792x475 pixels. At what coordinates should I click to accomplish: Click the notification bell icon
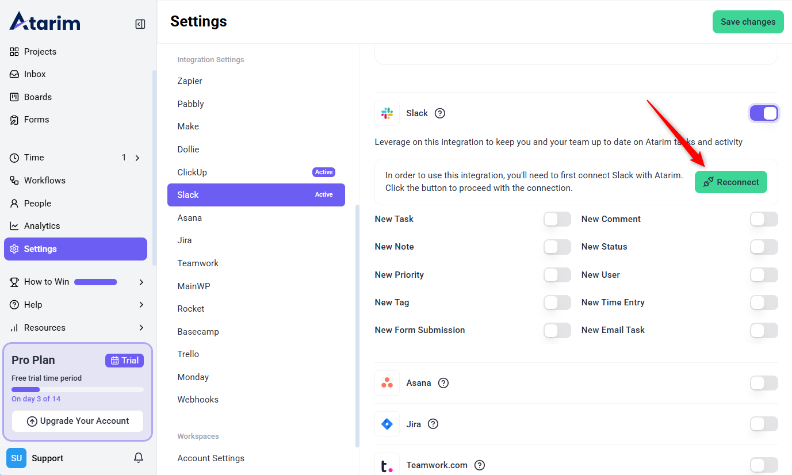[139, 458]
